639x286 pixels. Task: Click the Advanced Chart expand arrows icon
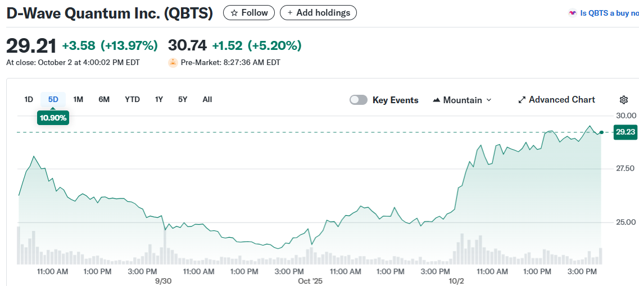[x=522, y=100]
